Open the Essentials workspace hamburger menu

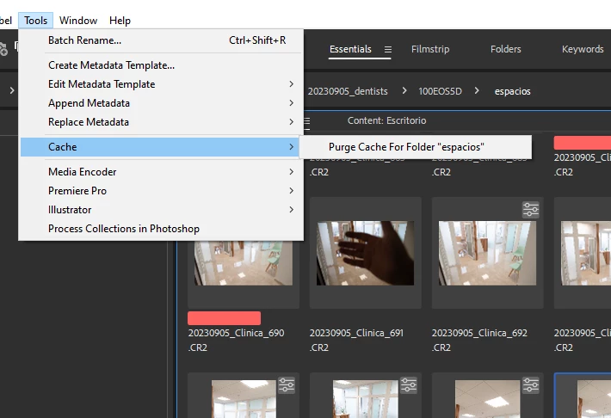coord(388,50)
